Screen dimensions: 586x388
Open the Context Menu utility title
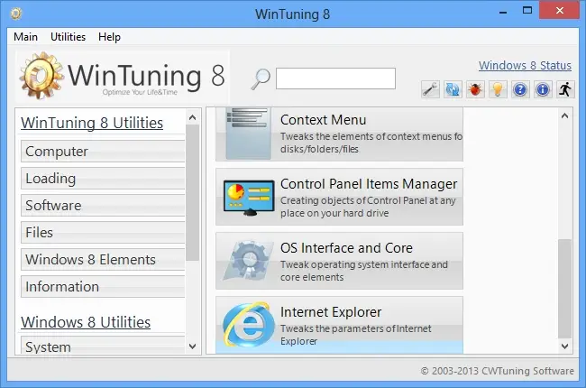coord(324,120)
